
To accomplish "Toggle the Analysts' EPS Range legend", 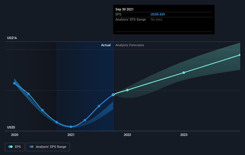I will [x=48, y=147].
